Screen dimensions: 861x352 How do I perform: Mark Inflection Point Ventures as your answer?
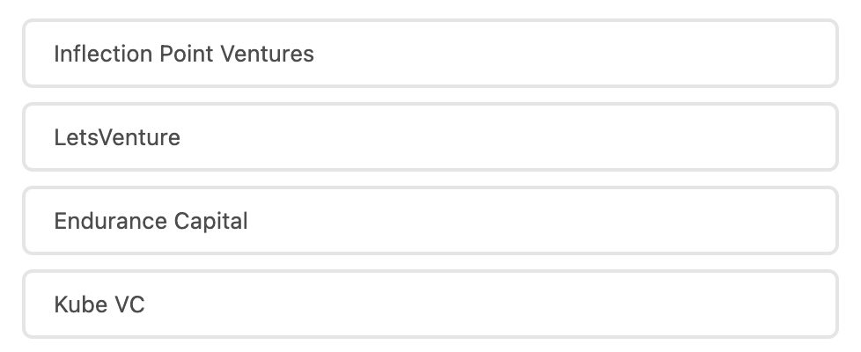pyautogui.click(x=430, y=54)
